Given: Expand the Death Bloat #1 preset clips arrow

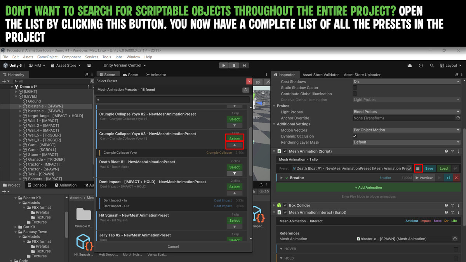Looking at the screenshot, I should pos(235,174).
